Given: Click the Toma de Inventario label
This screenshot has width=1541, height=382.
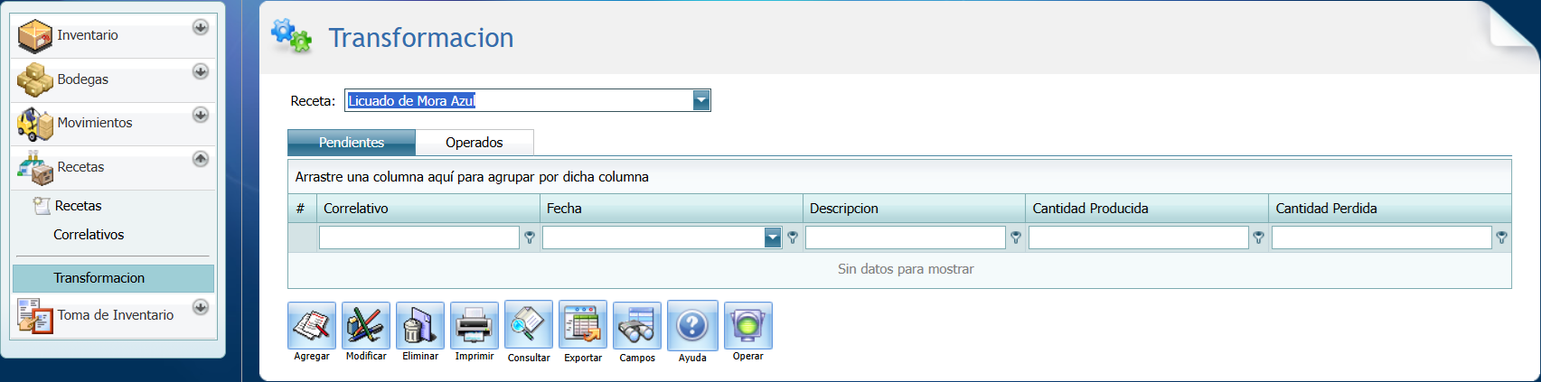Looking at the screenshot, I should tap(116, 315).
